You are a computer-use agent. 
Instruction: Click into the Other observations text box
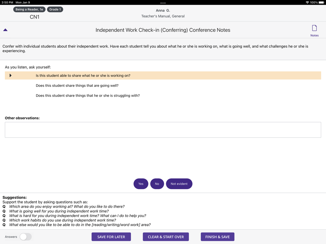(x=163, y=130)
